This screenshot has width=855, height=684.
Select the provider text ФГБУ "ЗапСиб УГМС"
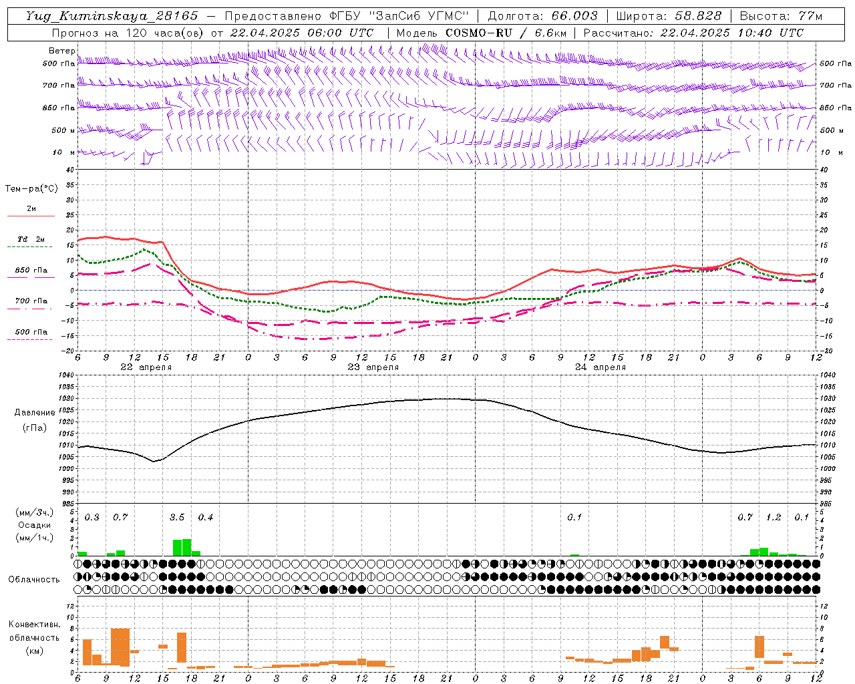pos(399,16)
